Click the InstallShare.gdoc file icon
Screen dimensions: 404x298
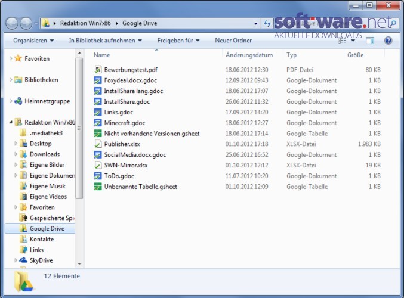point(98,101)
